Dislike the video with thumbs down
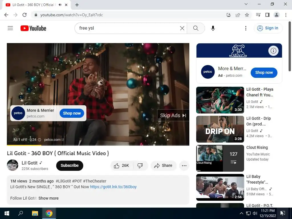 [140, 166]
